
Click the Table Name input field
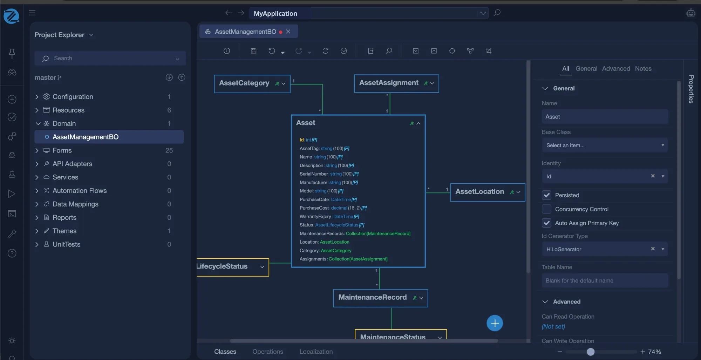605,280
